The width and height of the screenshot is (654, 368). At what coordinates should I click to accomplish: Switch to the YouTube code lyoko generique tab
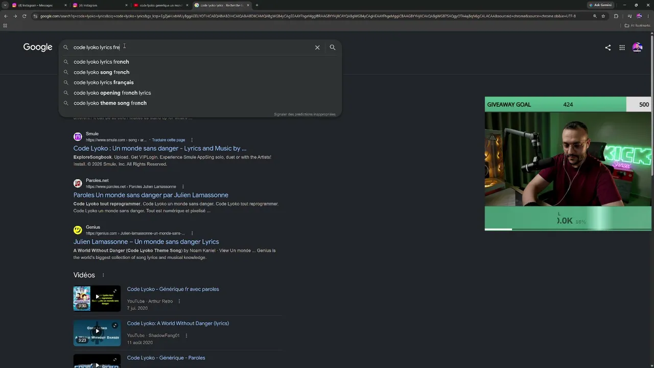point(161,5)
